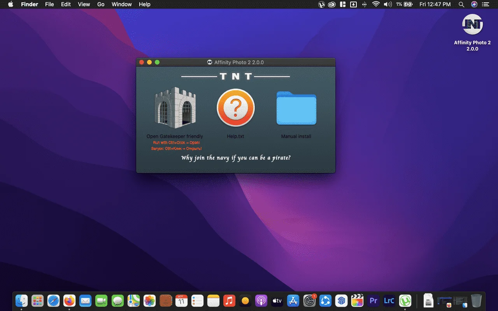
Task: Open Photos app in the Dock
Action: (149, 301)
